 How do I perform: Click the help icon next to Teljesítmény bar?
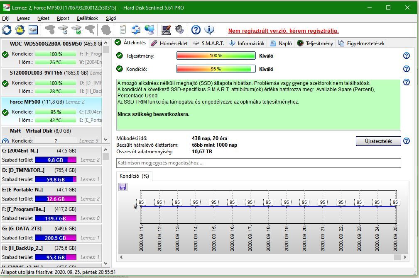tap(407, 56)
